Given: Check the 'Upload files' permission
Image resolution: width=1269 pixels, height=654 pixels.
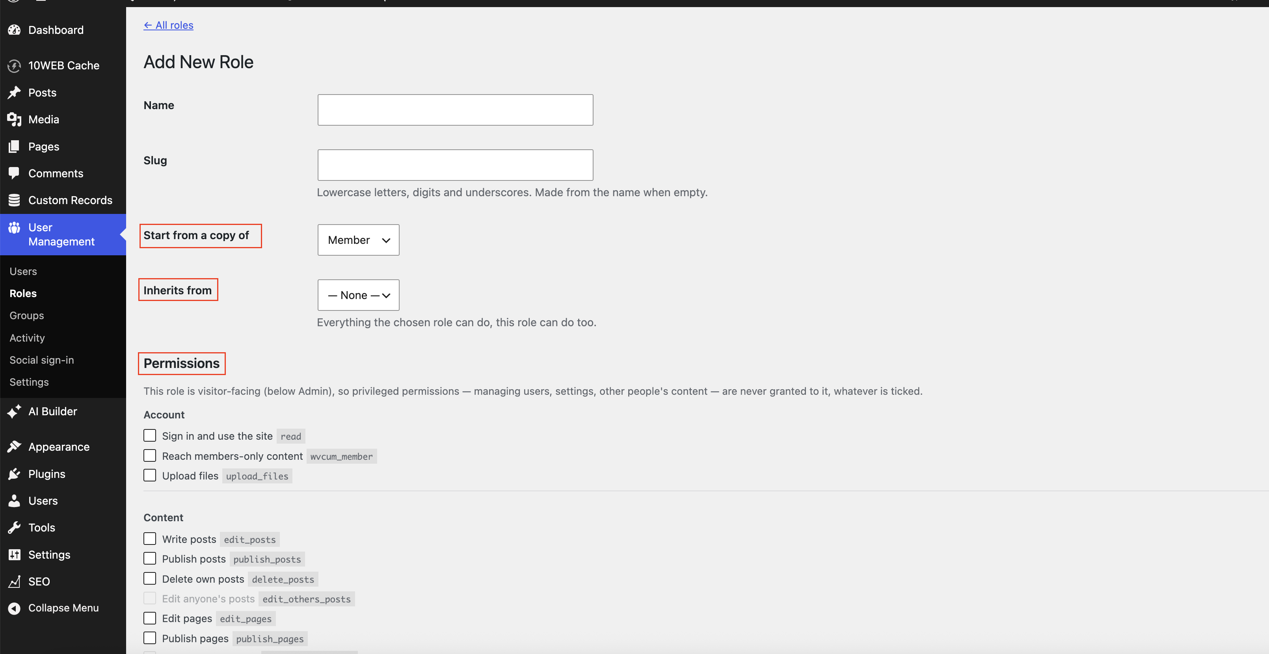Looking at the screenshot, I should pos(150,475).
